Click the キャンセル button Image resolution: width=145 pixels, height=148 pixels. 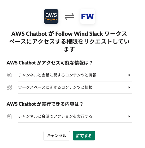(57, 136)
